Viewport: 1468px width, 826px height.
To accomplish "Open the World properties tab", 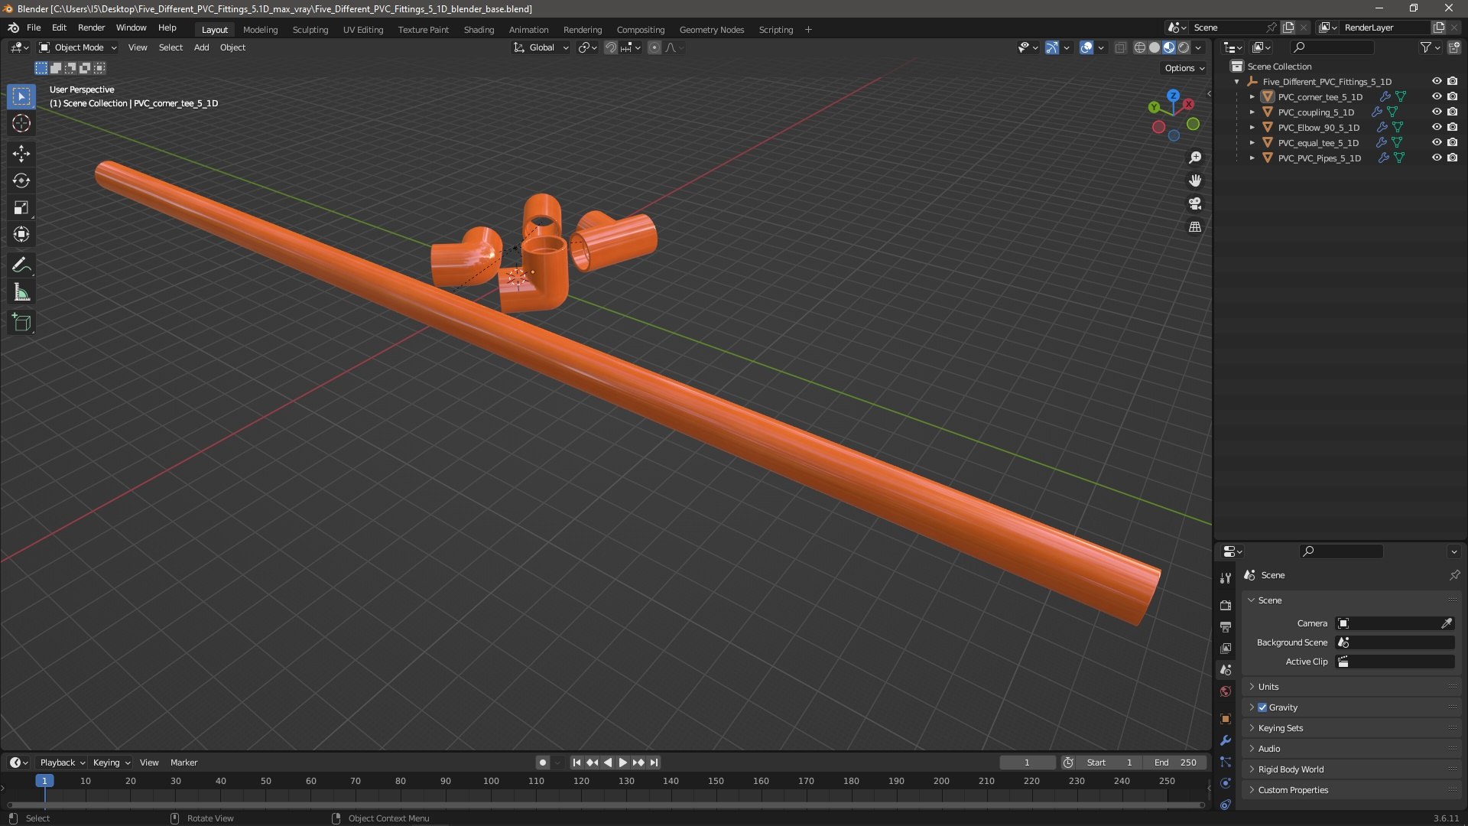I will tap(1226, 691).
